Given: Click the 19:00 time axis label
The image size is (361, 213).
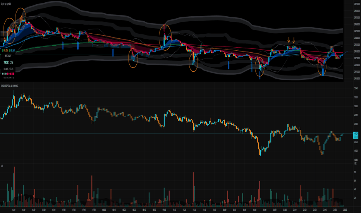Looking at the screenshot, I should coord(164,210).
